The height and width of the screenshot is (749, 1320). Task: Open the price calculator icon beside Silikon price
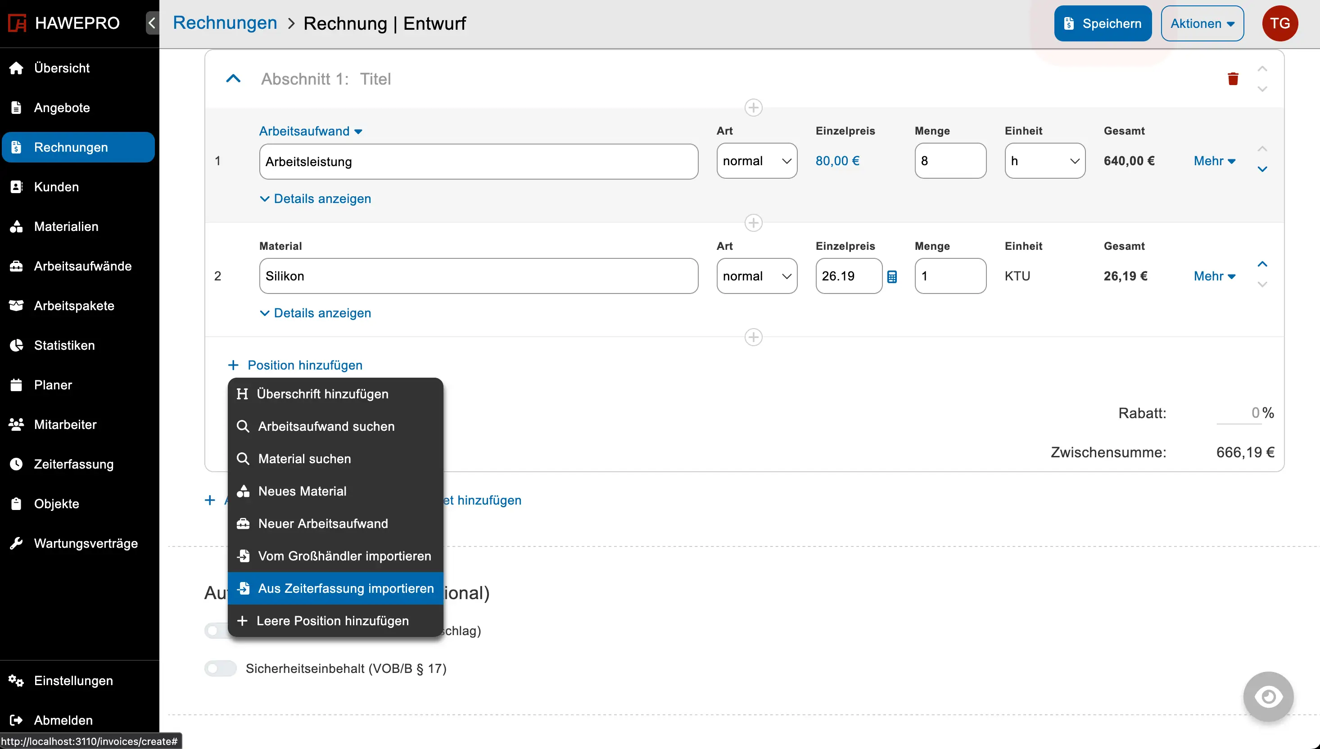point(892,277)
